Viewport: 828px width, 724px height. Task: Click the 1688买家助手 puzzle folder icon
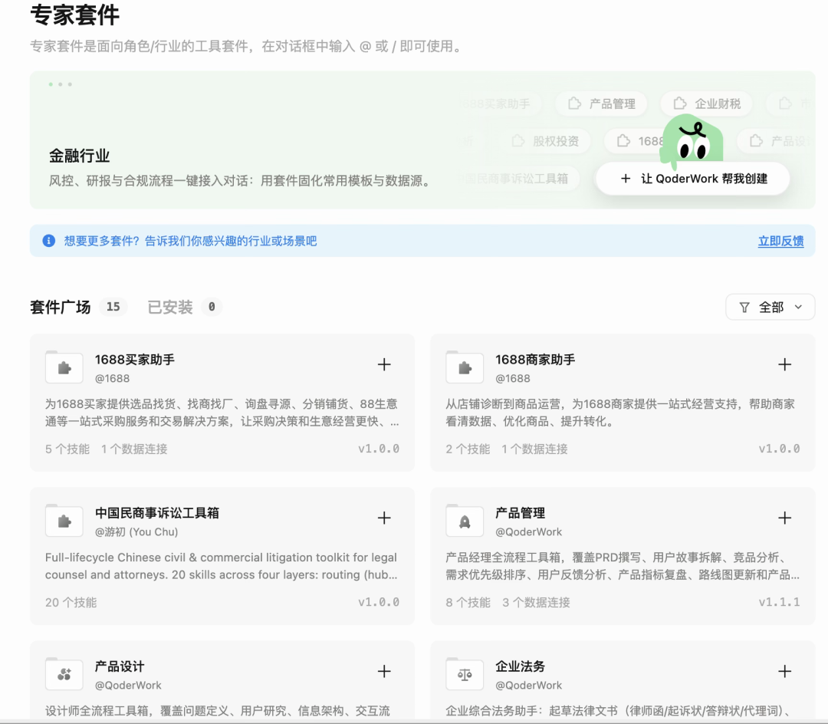pyautogui.click(x=64, y=367)
